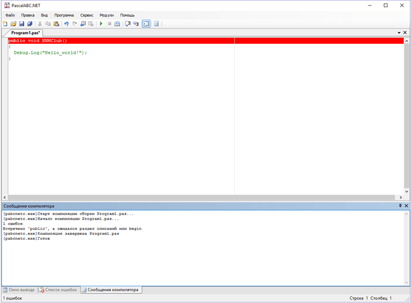The image size is (411, 303).
Task: Paste from clipboard using the toolbar icon
Action: point(56,24)
